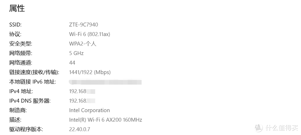Viewport: 301px width, 135px height.
Task: Click the 制造商 label
Action: point(18,110)
